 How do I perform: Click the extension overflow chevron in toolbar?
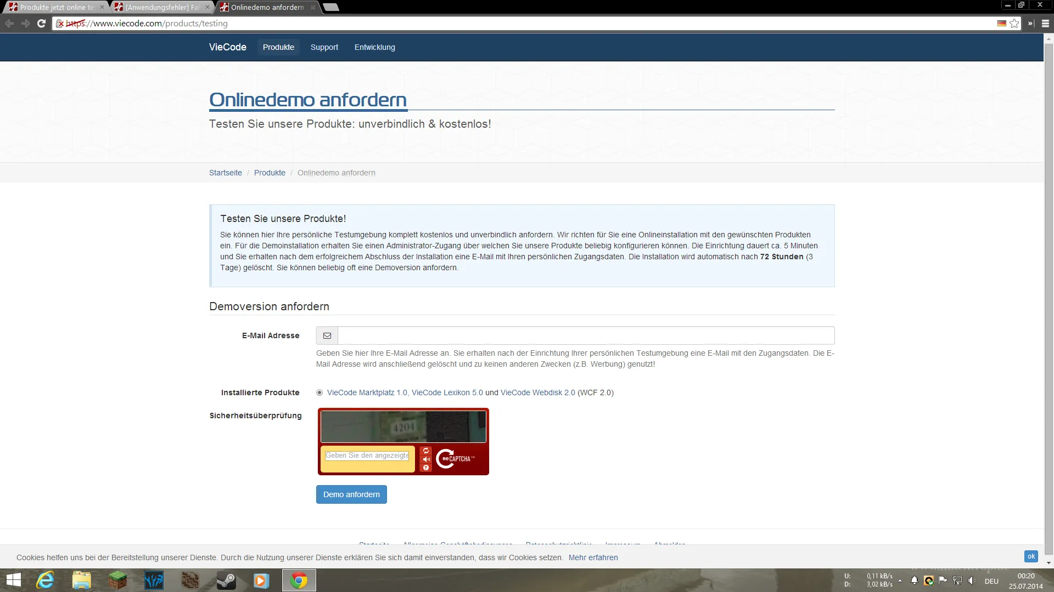1030,24
